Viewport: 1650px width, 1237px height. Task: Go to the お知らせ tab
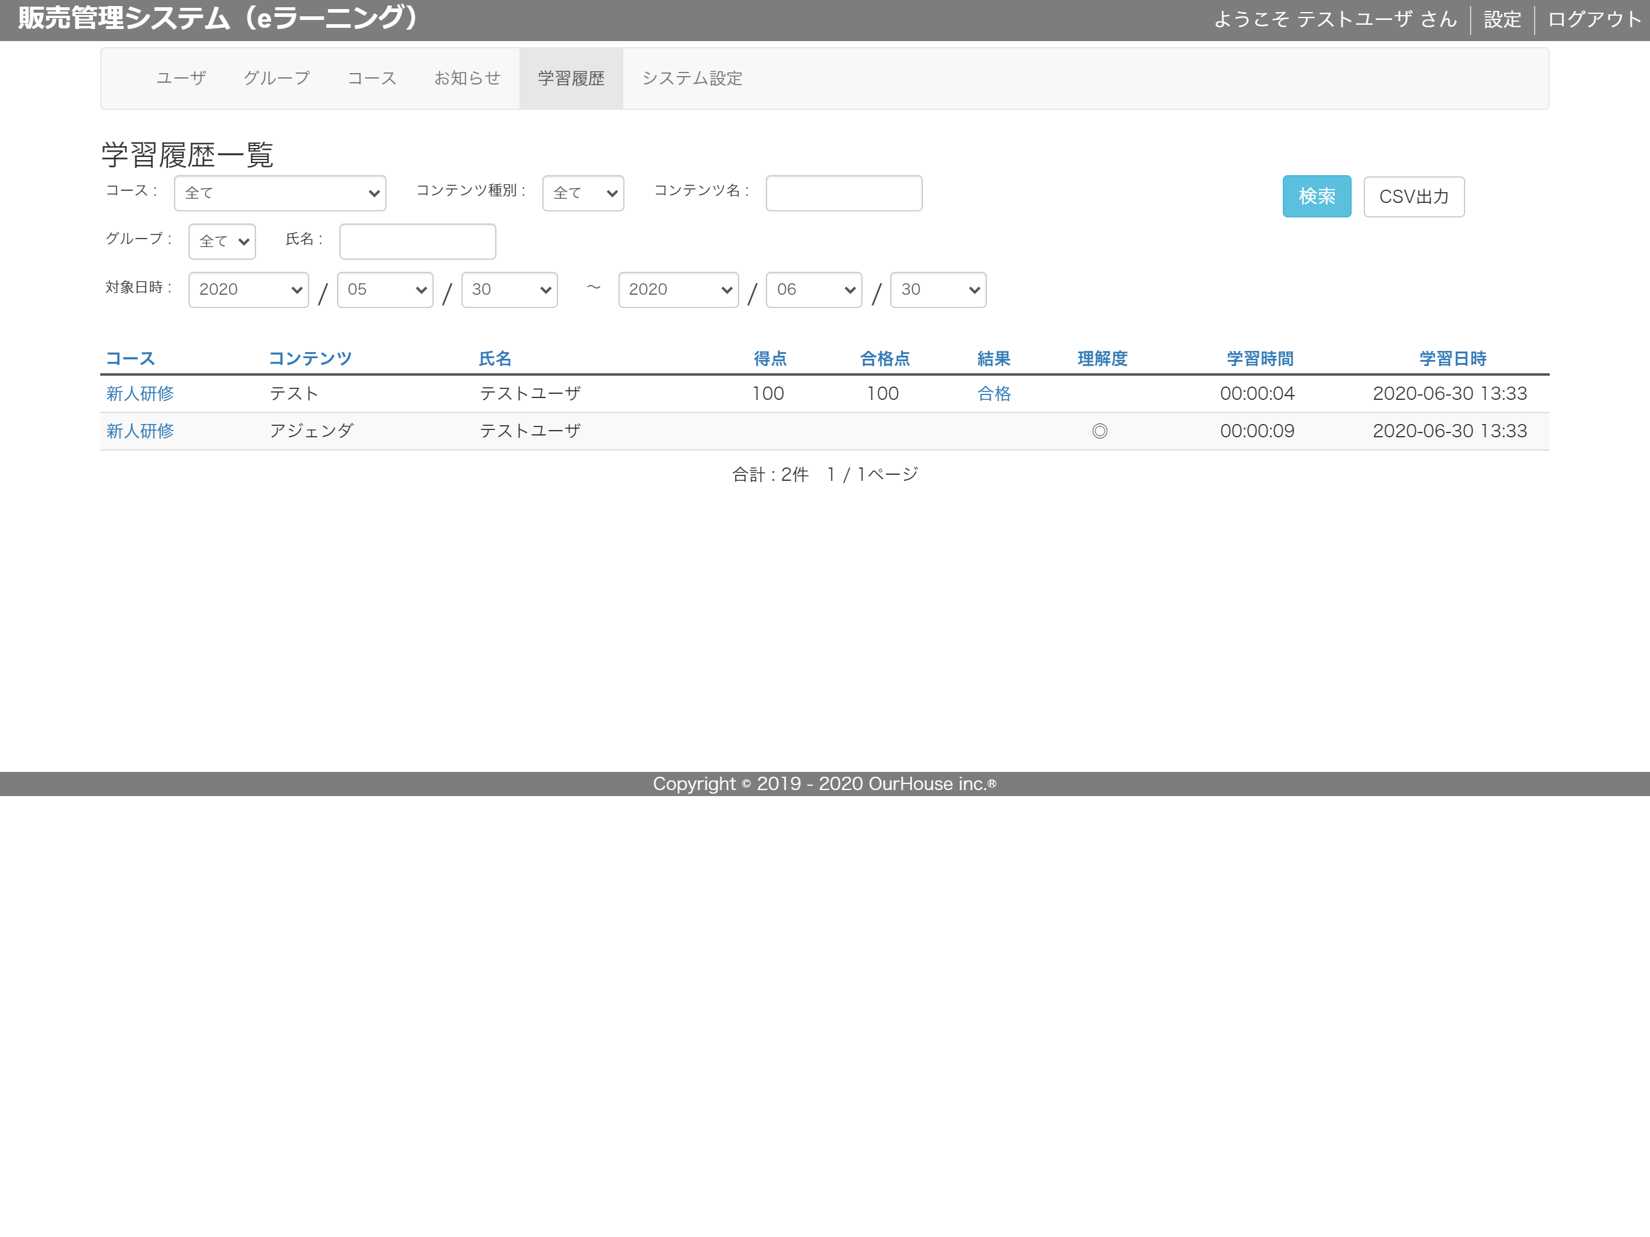coord(467,79)
